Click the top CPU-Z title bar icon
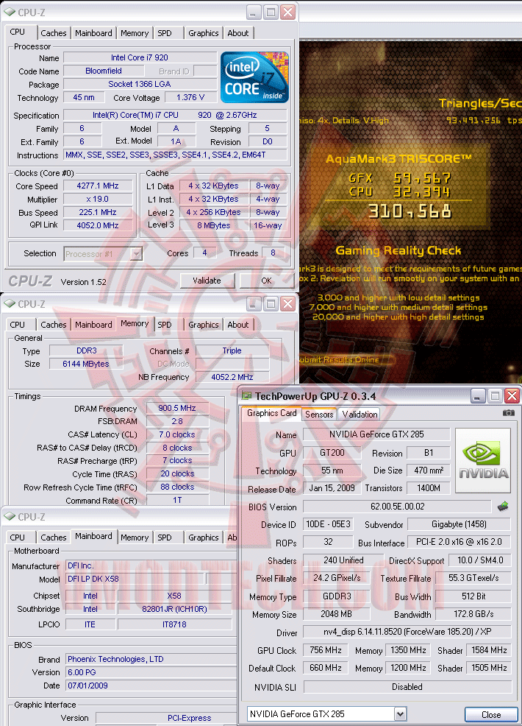This screenshot has width=522, height=726. (x=9, y=12)
